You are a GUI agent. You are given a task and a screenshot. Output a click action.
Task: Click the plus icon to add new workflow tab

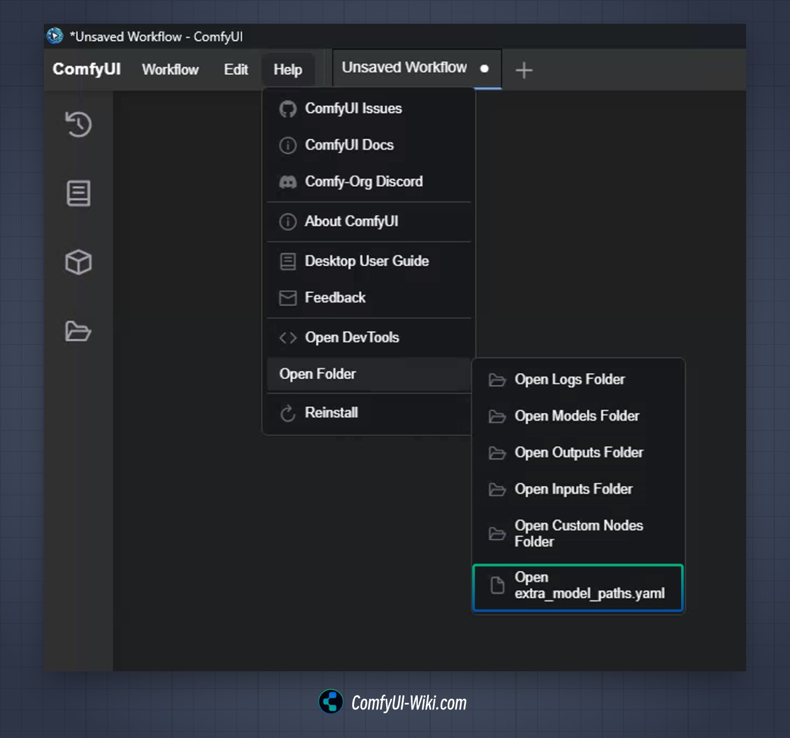tap(524, 70)
